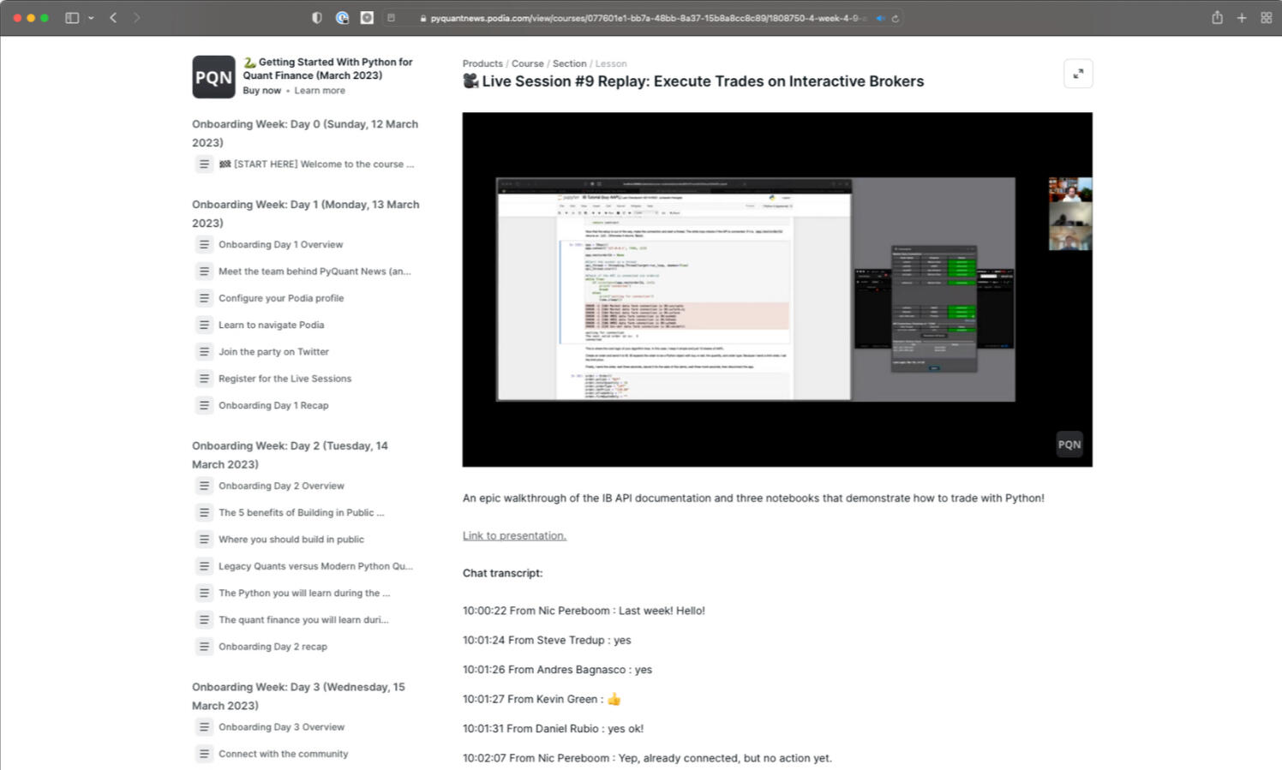Open a new browser tab
Viewport: 1282px width, 770px height.
pyautogui.click(x=1242, y=18)
